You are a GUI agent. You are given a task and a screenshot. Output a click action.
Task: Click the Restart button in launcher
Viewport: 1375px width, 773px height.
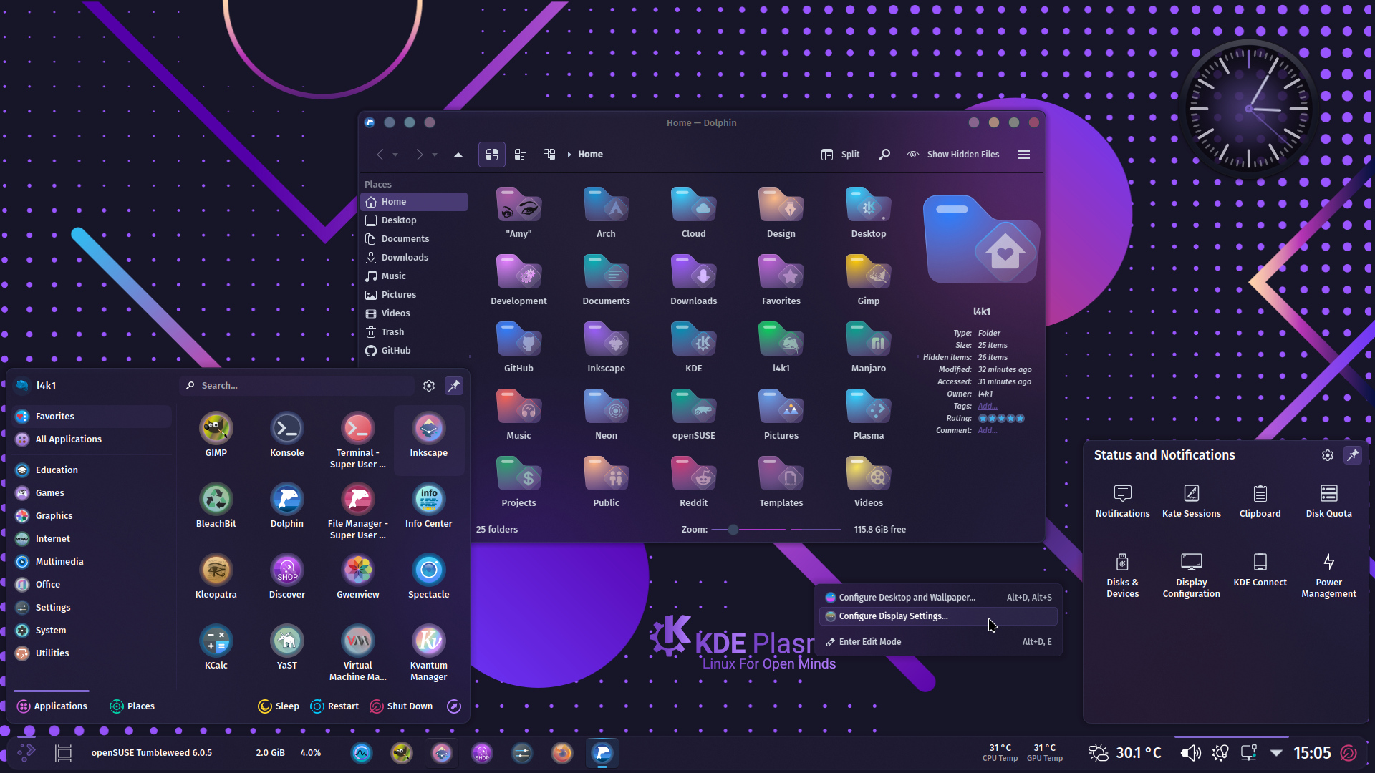[x=334, y=706]
